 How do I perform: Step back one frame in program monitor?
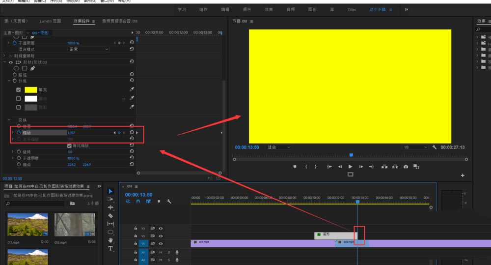coord(340,167)
